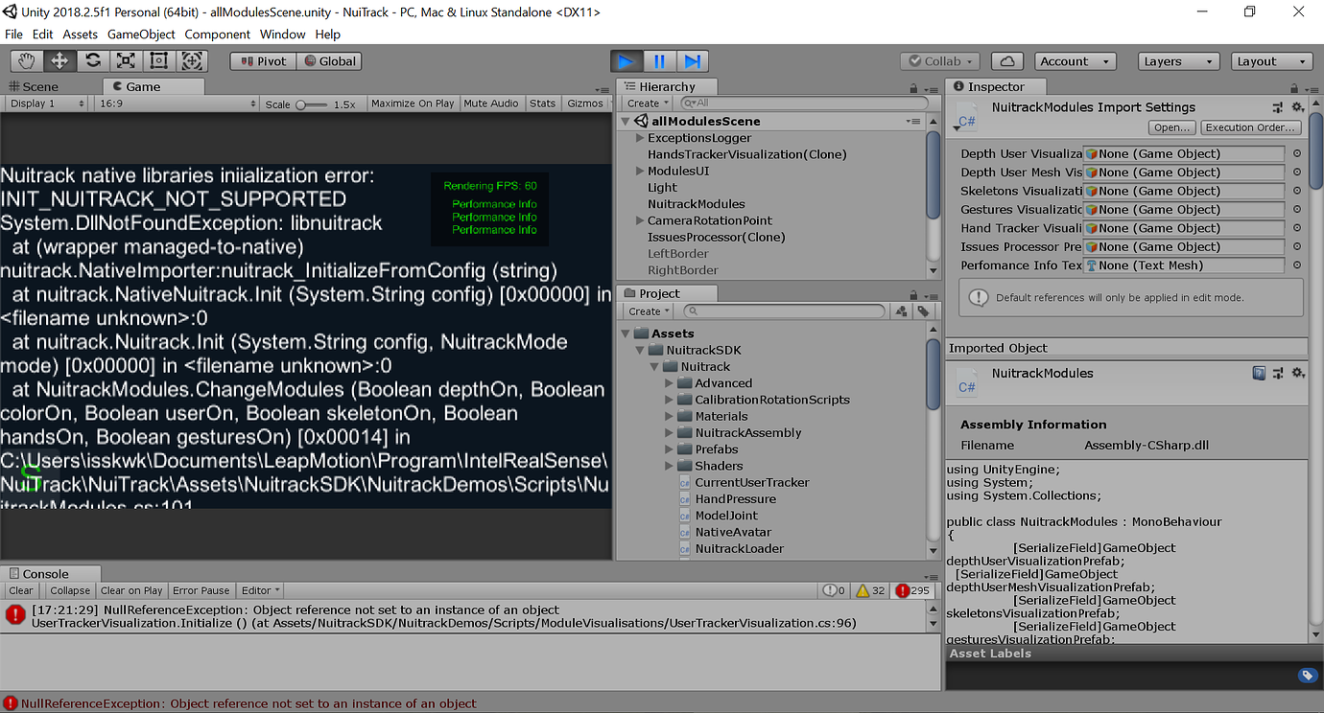1324x713 pixels.
Task: Expand the Advanced folder under Nuitrack
Action: 670,382
